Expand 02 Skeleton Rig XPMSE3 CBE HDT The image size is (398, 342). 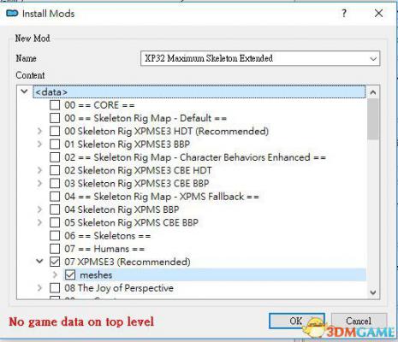coord(39,170)
